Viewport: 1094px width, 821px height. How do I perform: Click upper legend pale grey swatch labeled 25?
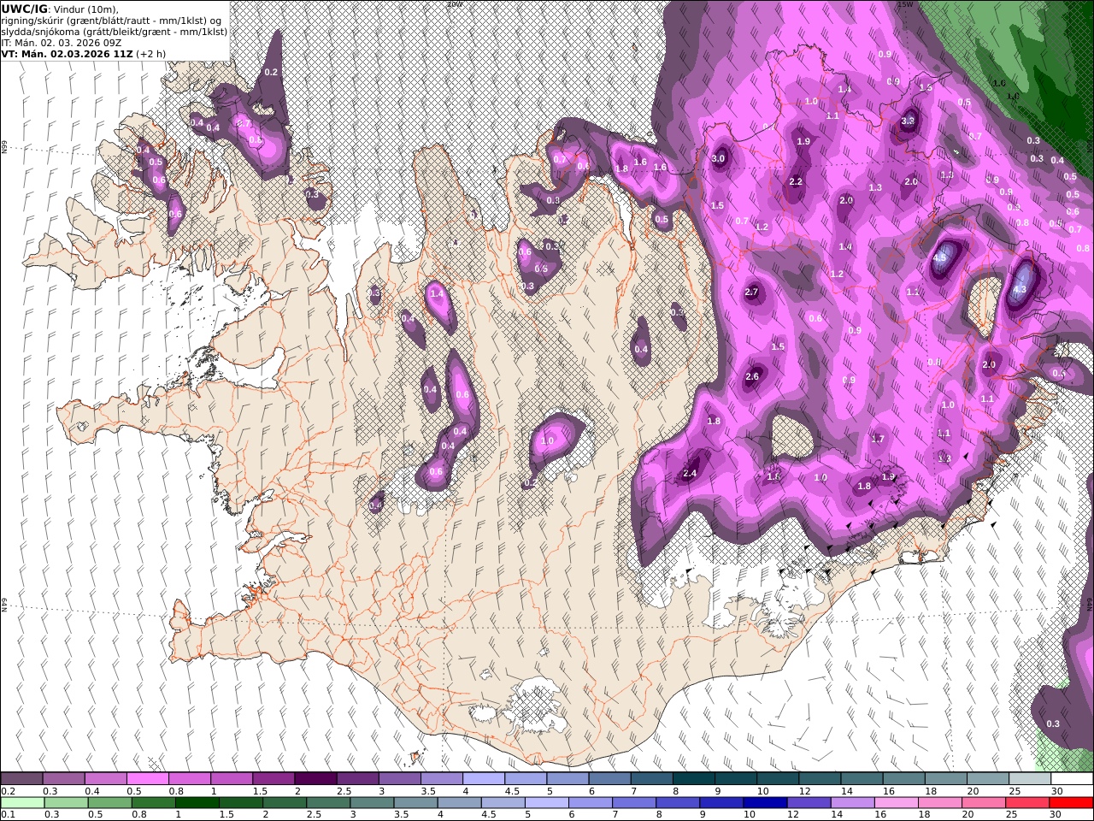coord(1029,779)
